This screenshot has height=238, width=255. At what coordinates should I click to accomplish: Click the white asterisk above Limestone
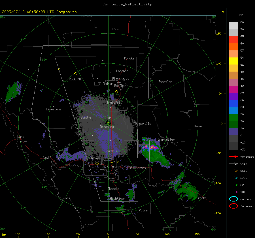(x=54, y=107)
